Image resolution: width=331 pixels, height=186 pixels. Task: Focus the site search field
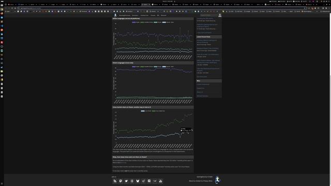[208, 16]
